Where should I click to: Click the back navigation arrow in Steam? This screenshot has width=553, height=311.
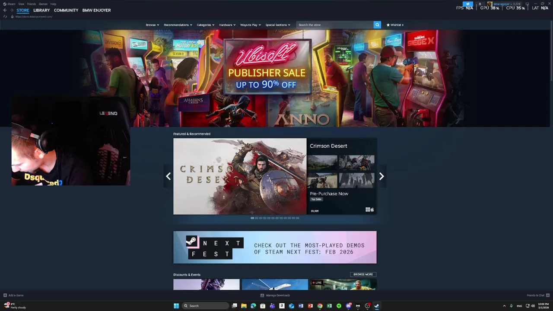click(x=5, y=10)
